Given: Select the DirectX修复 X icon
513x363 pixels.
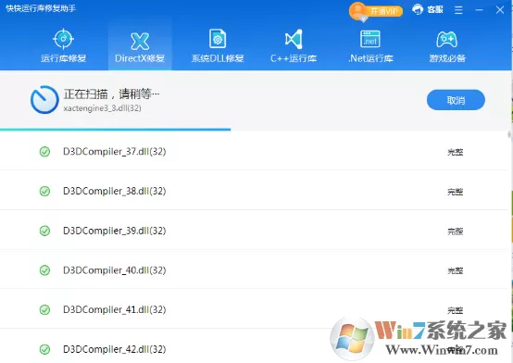Looking at the screenshot, I should [x=140, y=41].
